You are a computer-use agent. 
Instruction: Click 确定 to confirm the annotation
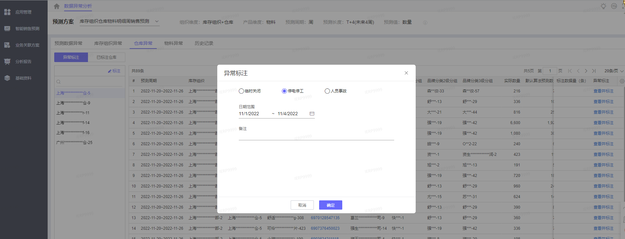pyautogui.click(x=331, y=205)
